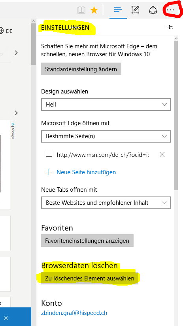Click the Standardeinstellung ändern button
Image resolution: width=183 pixels, height=326 pixels.
[x=81, y=69]
